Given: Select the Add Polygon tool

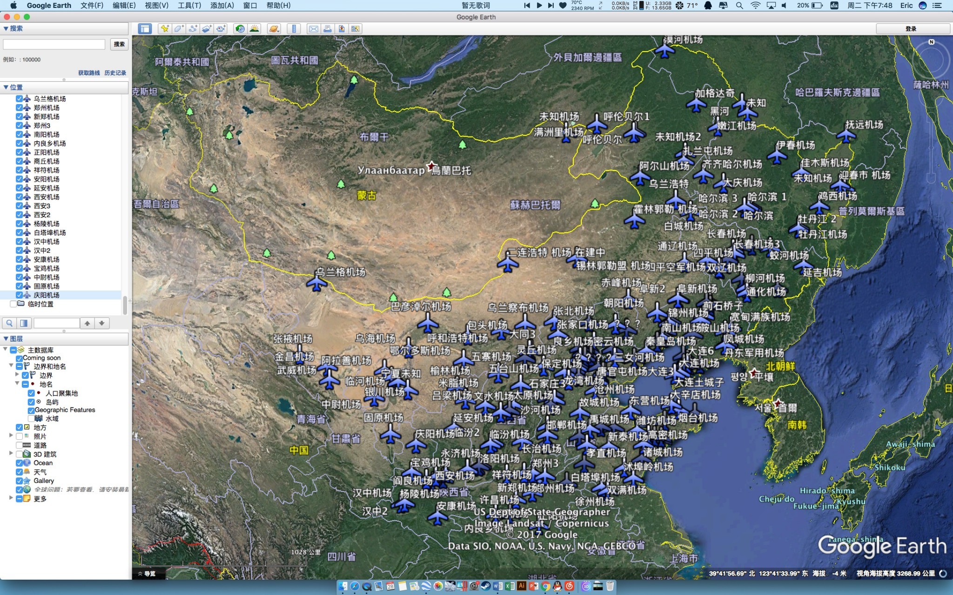Looking at the screenshot, I should click(179, 29).
